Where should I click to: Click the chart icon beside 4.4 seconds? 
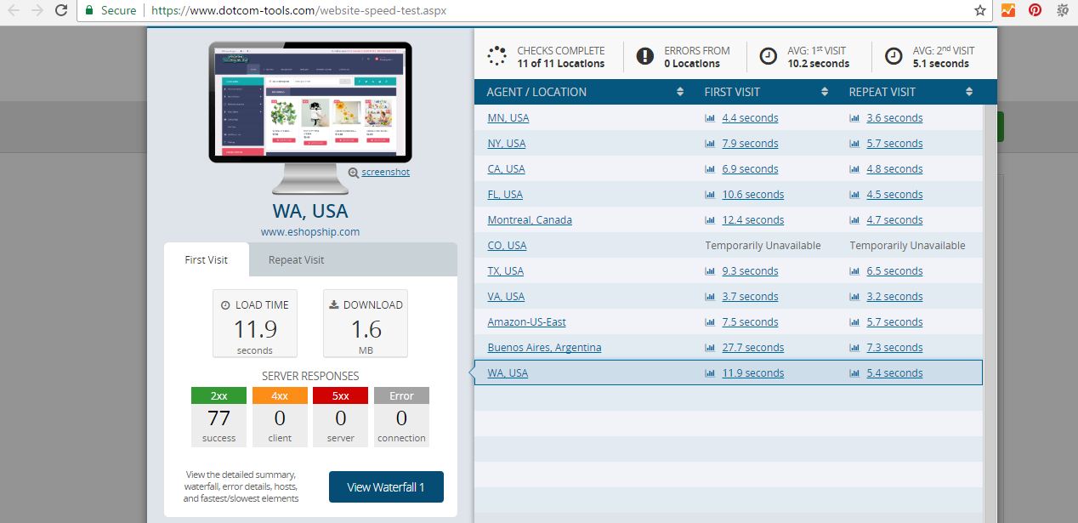(710, 118)
